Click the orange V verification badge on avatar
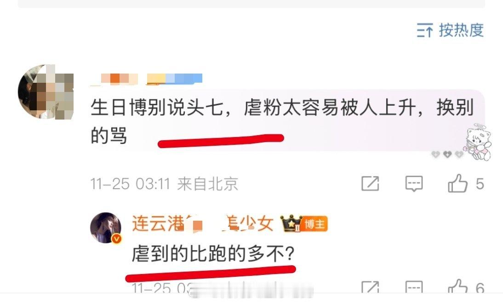This screenshot has height=303, width=503. 116,239
